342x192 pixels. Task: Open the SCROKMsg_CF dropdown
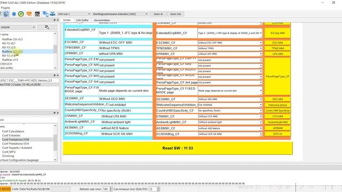pyautogui.click(x=230, y=134)
